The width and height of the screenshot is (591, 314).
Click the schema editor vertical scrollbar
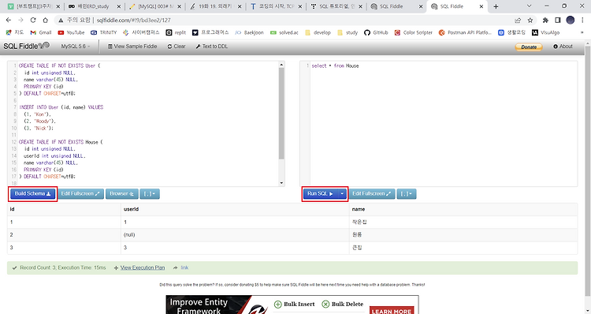281,114
